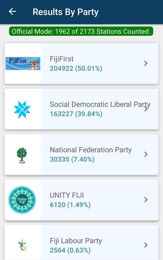Tap the NFP tree logo
Viewport: 163px width, 260px height.
click(x=22, y=155)
